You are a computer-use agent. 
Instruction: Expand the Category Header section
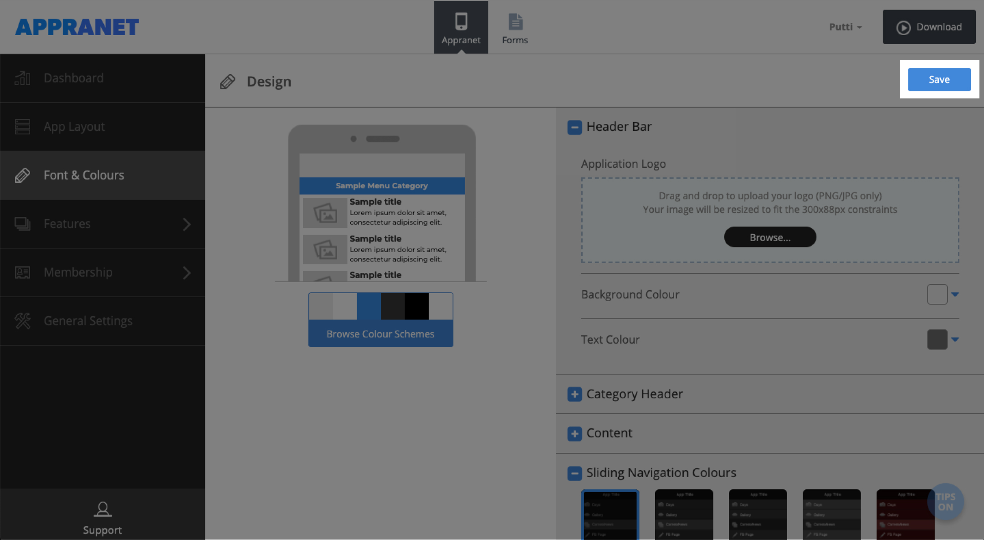pyautogui.click(x=574, y=394)
